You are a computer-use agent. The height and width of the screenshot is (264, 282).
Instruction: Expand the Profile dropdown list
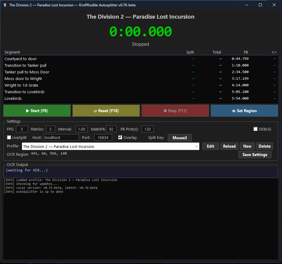pos(197,146)
